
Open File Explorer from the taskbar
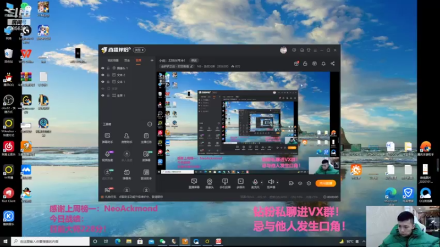tap(129, 242)
